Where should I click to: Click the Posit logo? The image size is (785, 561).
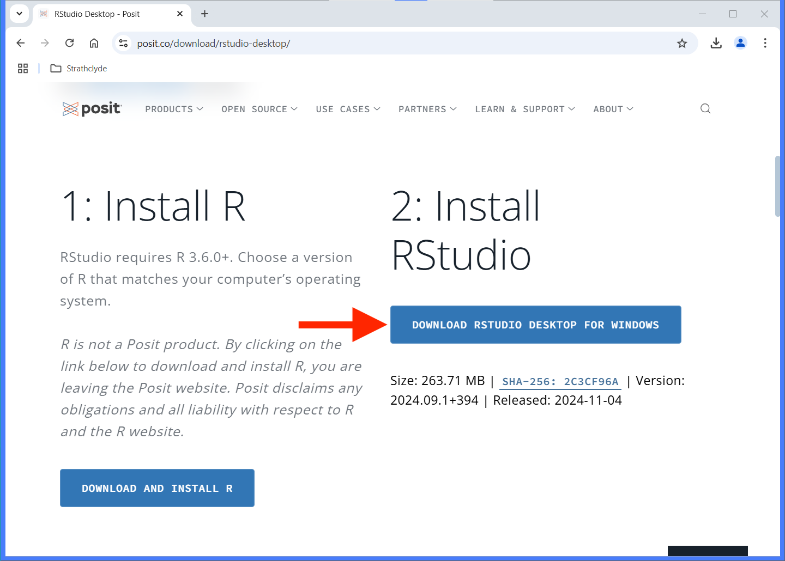tap(92, 109)
